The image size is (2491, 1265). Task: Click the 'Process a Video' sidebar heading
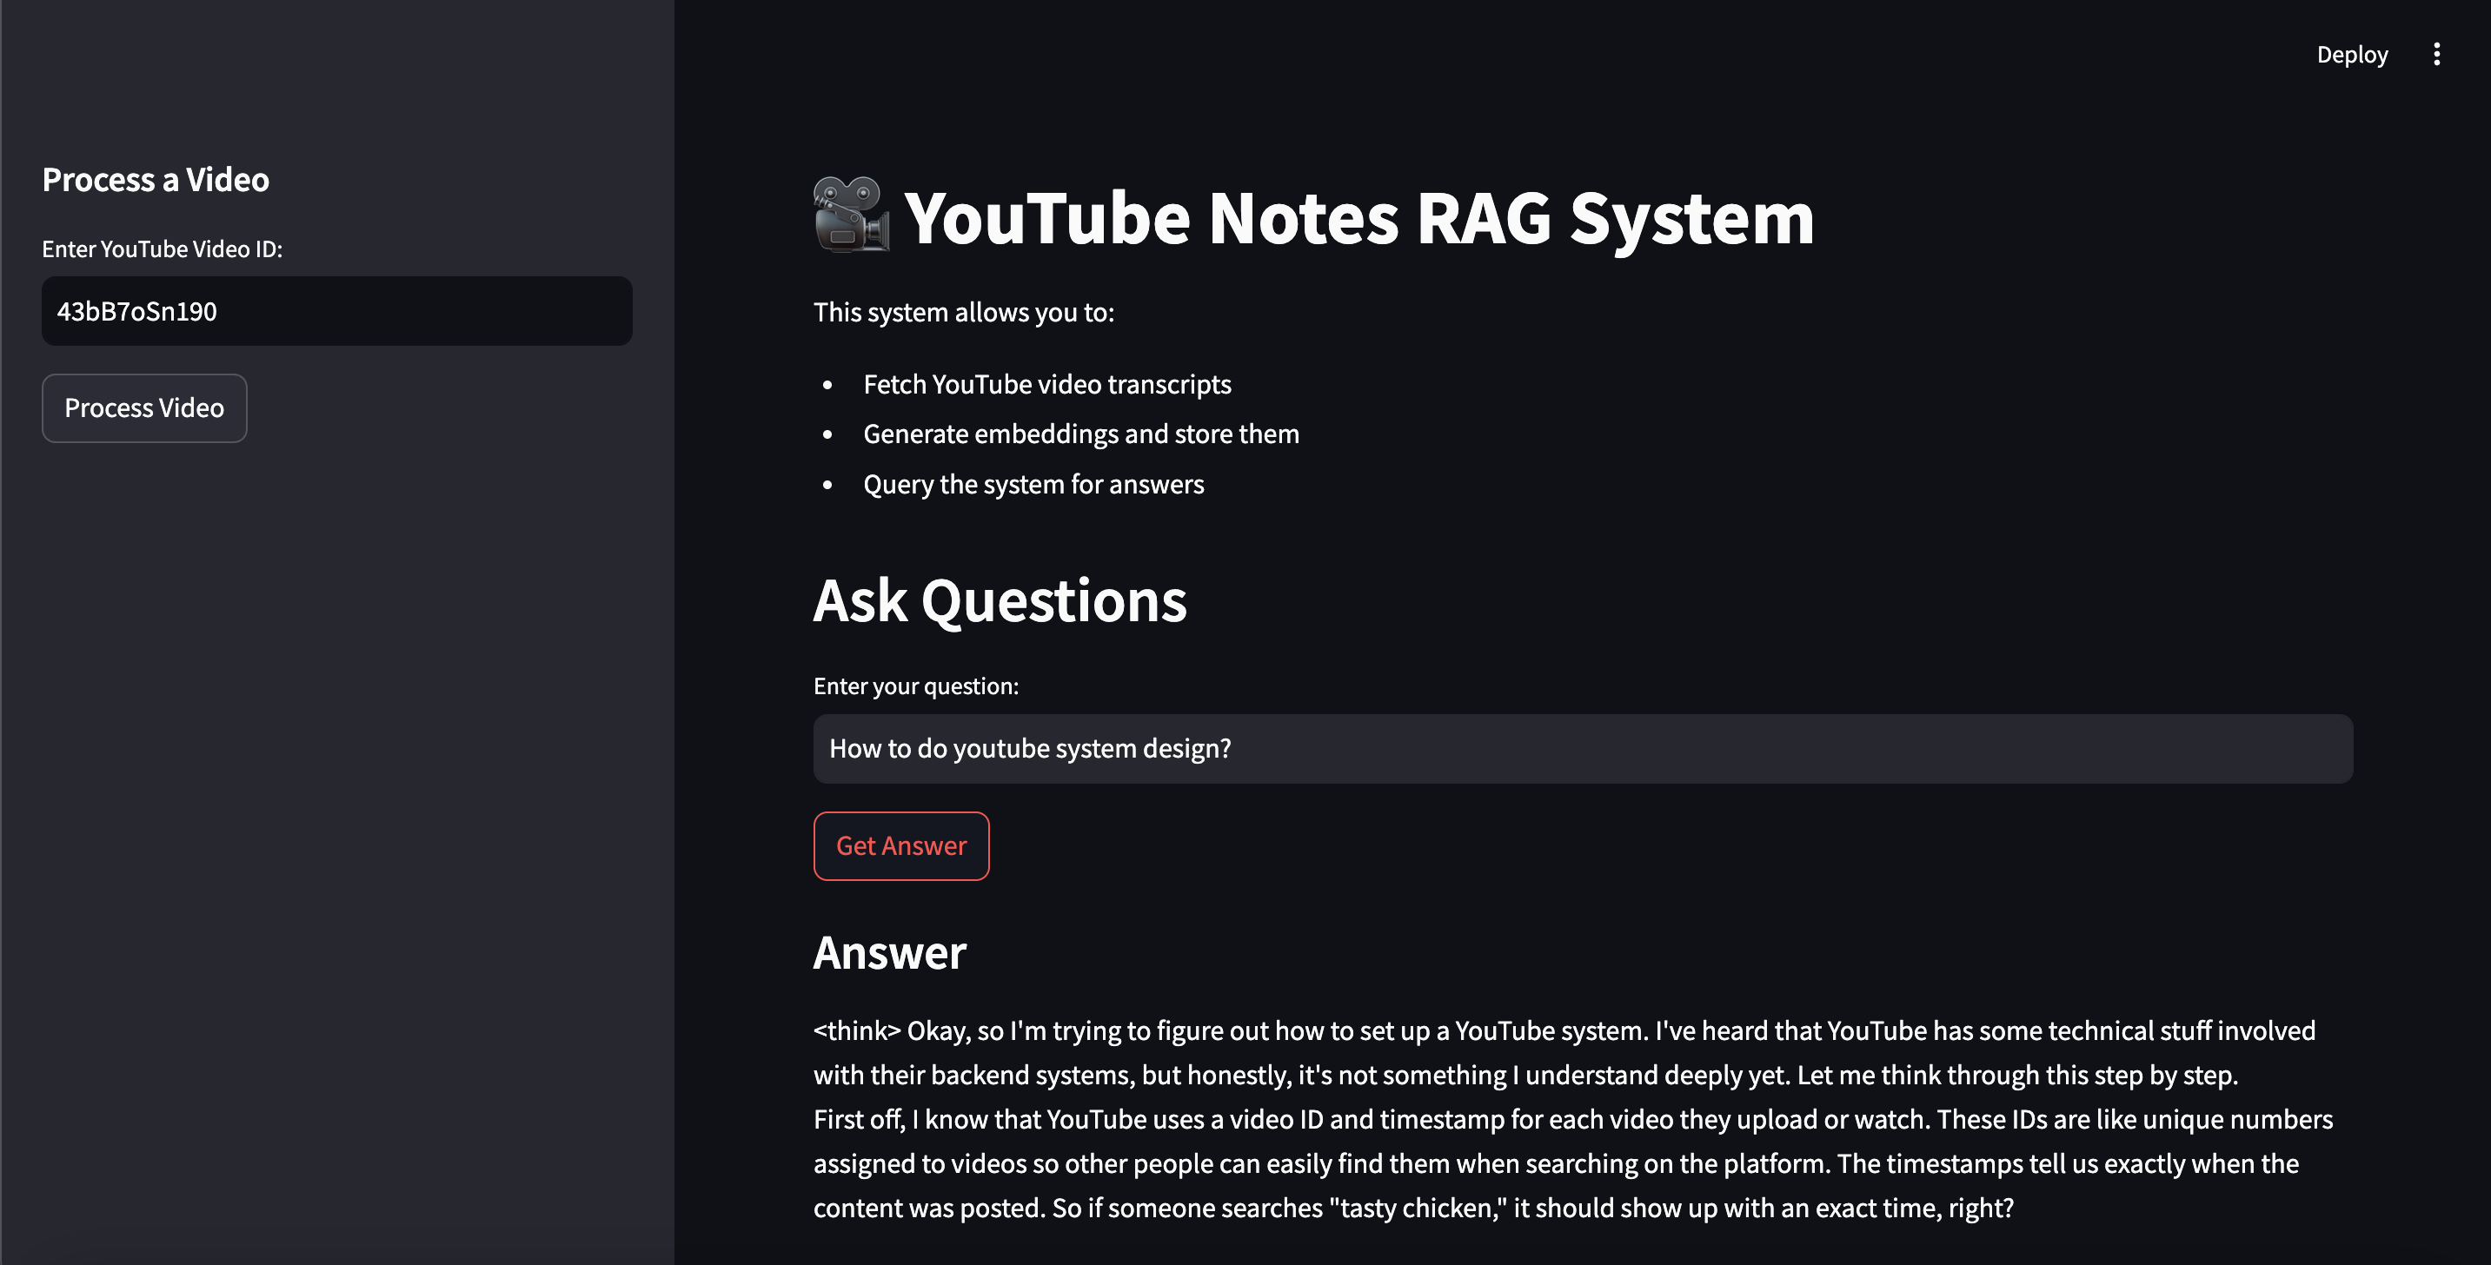click(156, 180)
